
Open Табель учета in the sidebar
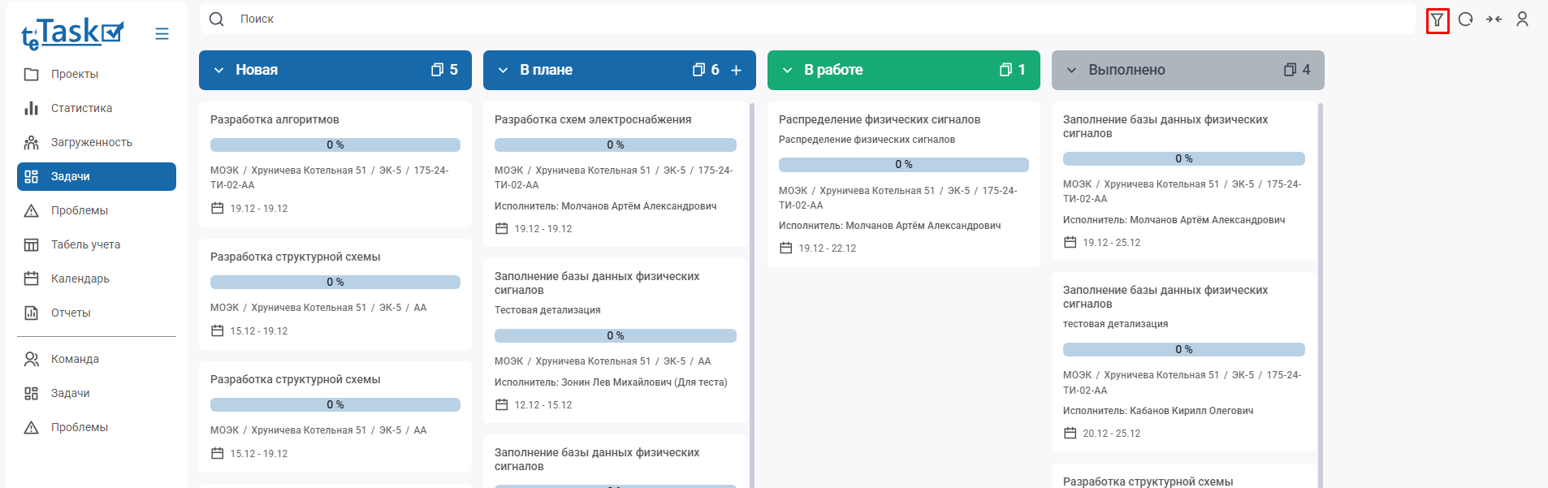[x=85, y=244]
